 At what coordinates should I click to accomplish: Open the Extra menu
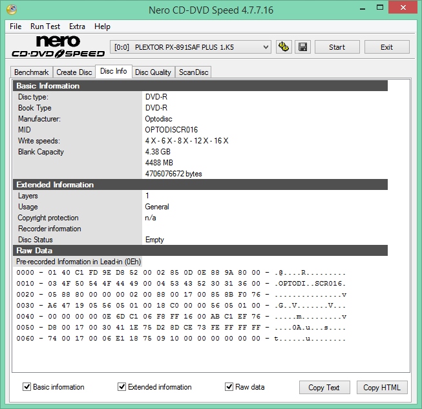coord(77,26)
